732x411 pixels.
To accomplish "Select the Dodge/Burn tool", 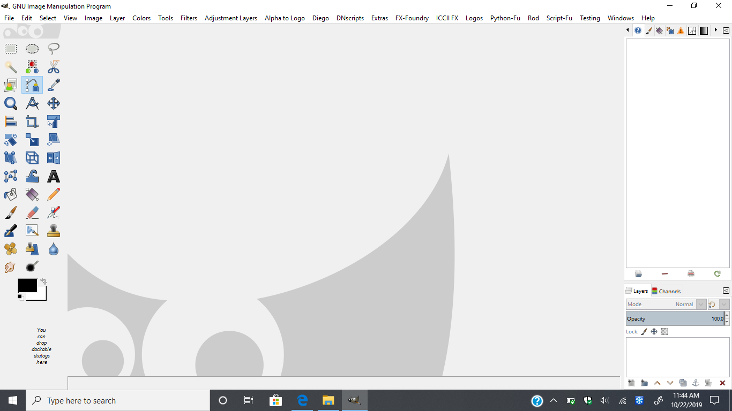I will pos(32,266).
